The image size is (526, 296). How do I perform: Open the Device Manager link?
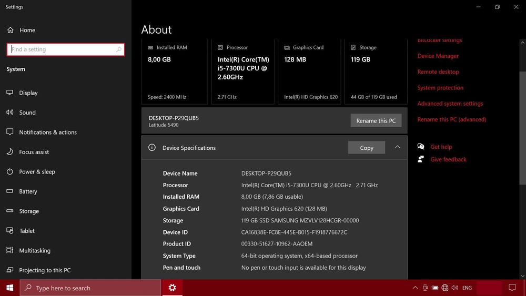438,56
